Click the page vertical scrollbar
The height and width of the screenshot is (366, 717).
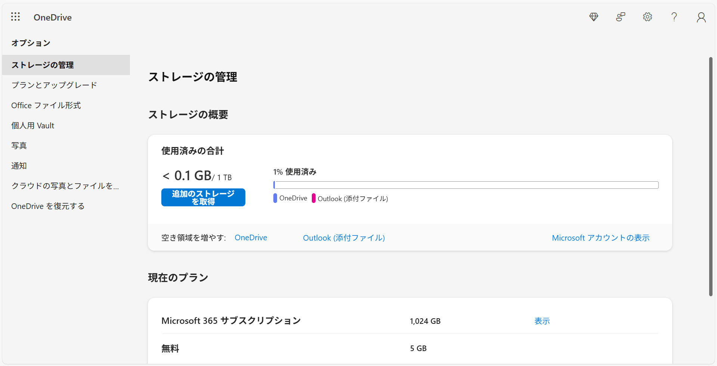tap(711, 176)
